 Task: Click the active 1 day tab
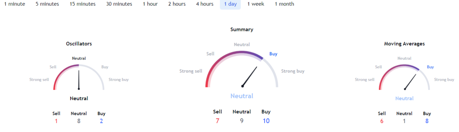230,4
